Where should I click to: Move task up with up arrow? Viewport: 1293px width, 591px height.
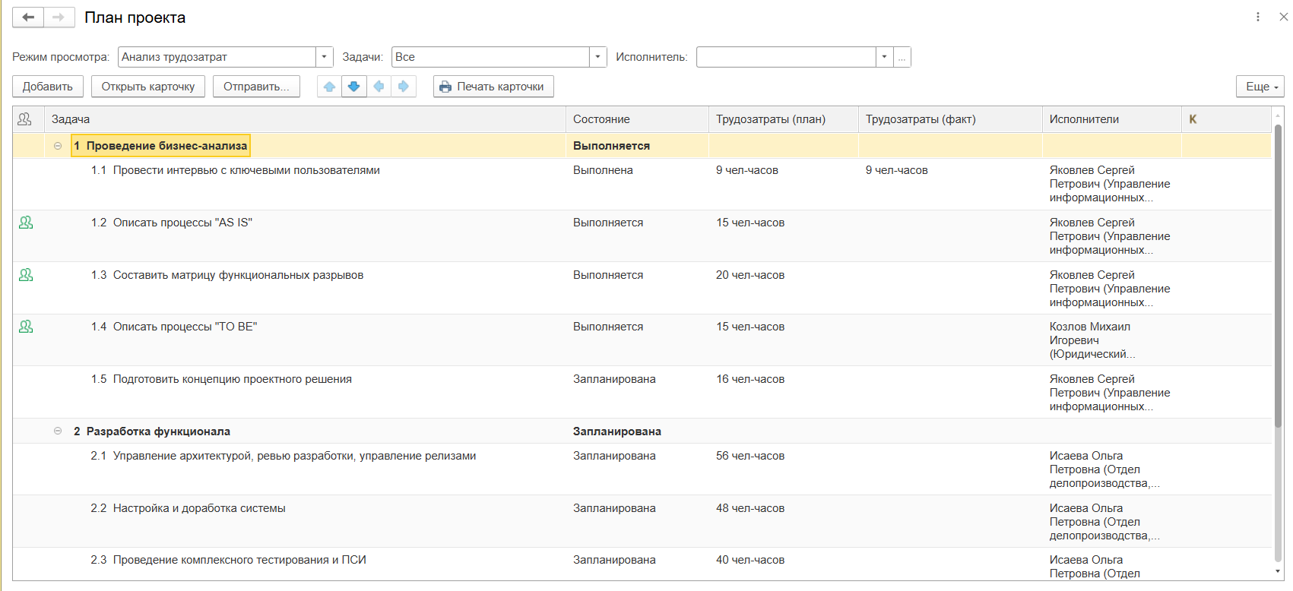[329, 87]
